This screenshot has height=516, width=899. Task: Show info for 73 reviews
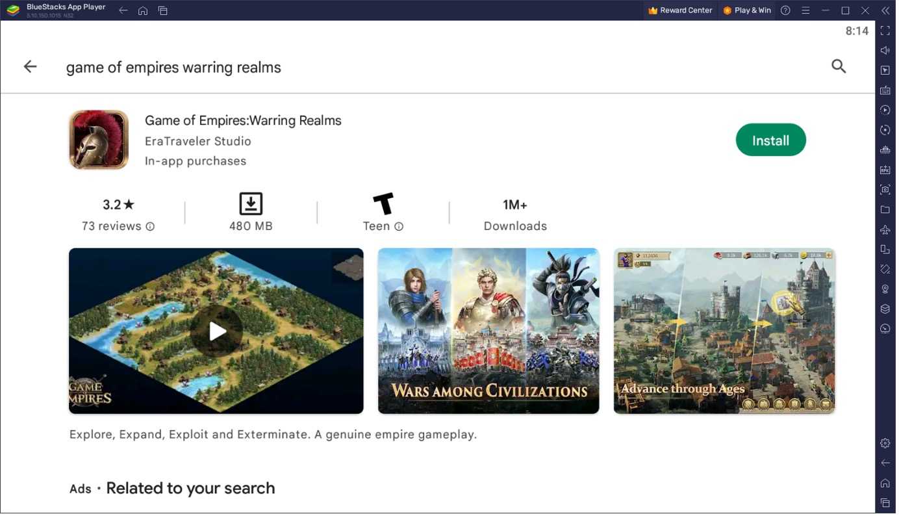[150, 227]
